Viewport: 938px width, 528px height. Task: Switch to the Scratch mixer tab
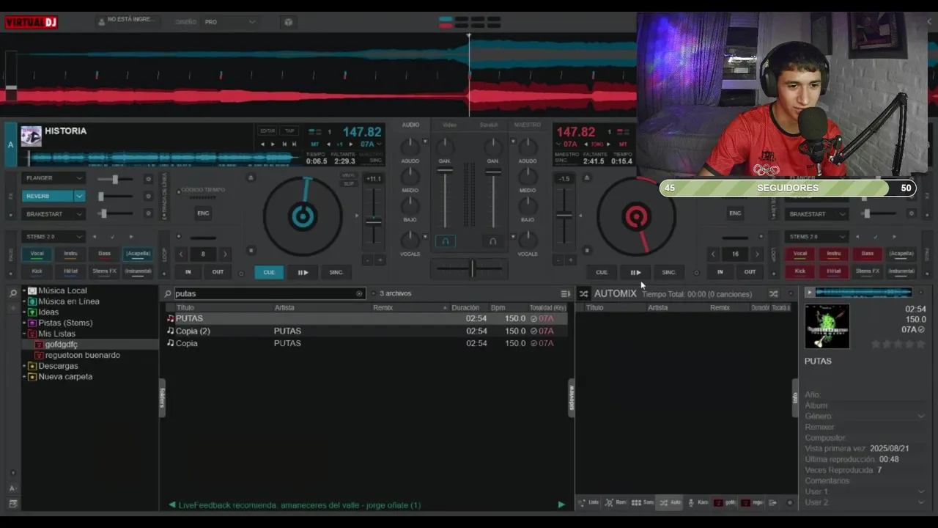point(489,125)
